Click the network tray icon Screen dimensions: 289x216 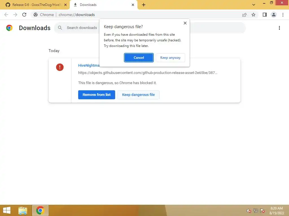[x=256, y=211]
